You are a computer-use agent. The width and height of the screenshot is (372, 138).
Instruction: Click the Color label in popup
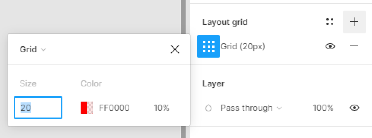point(91,84)
